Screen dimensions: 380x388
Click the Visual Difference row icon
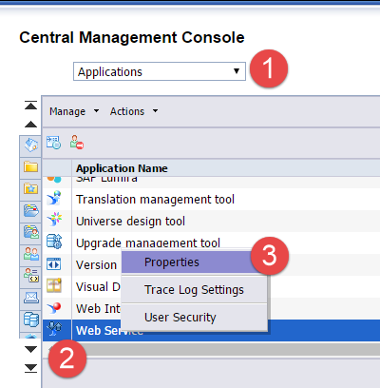point(54,285)
